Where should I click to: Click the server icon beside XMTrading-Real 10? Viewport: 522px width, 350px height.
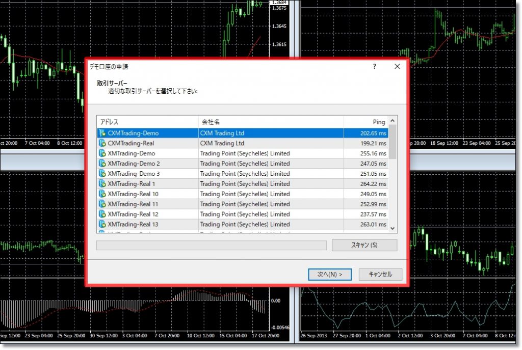[x=102, y=194]
